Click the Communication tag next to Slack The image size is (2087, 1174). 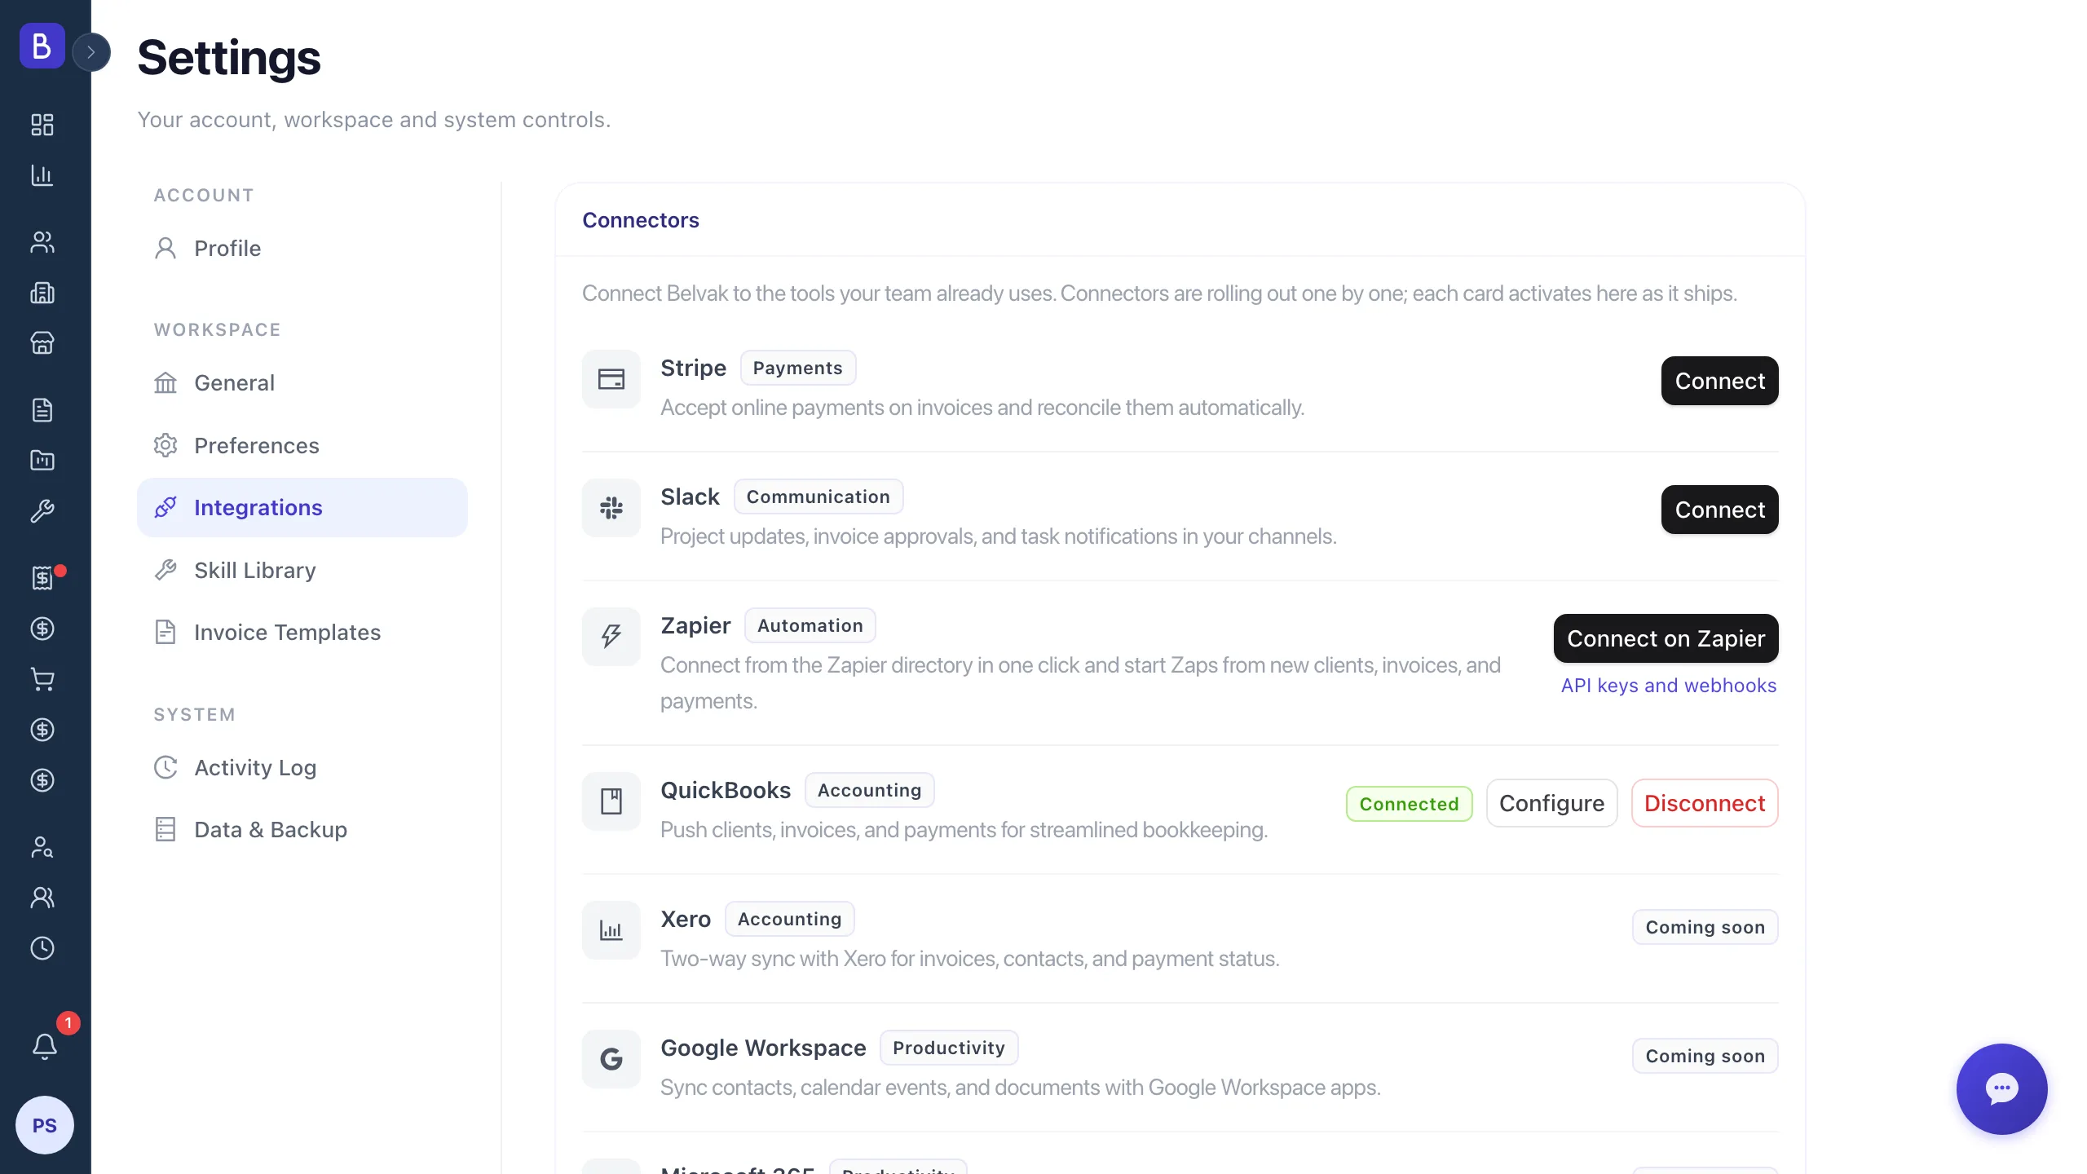818,497
